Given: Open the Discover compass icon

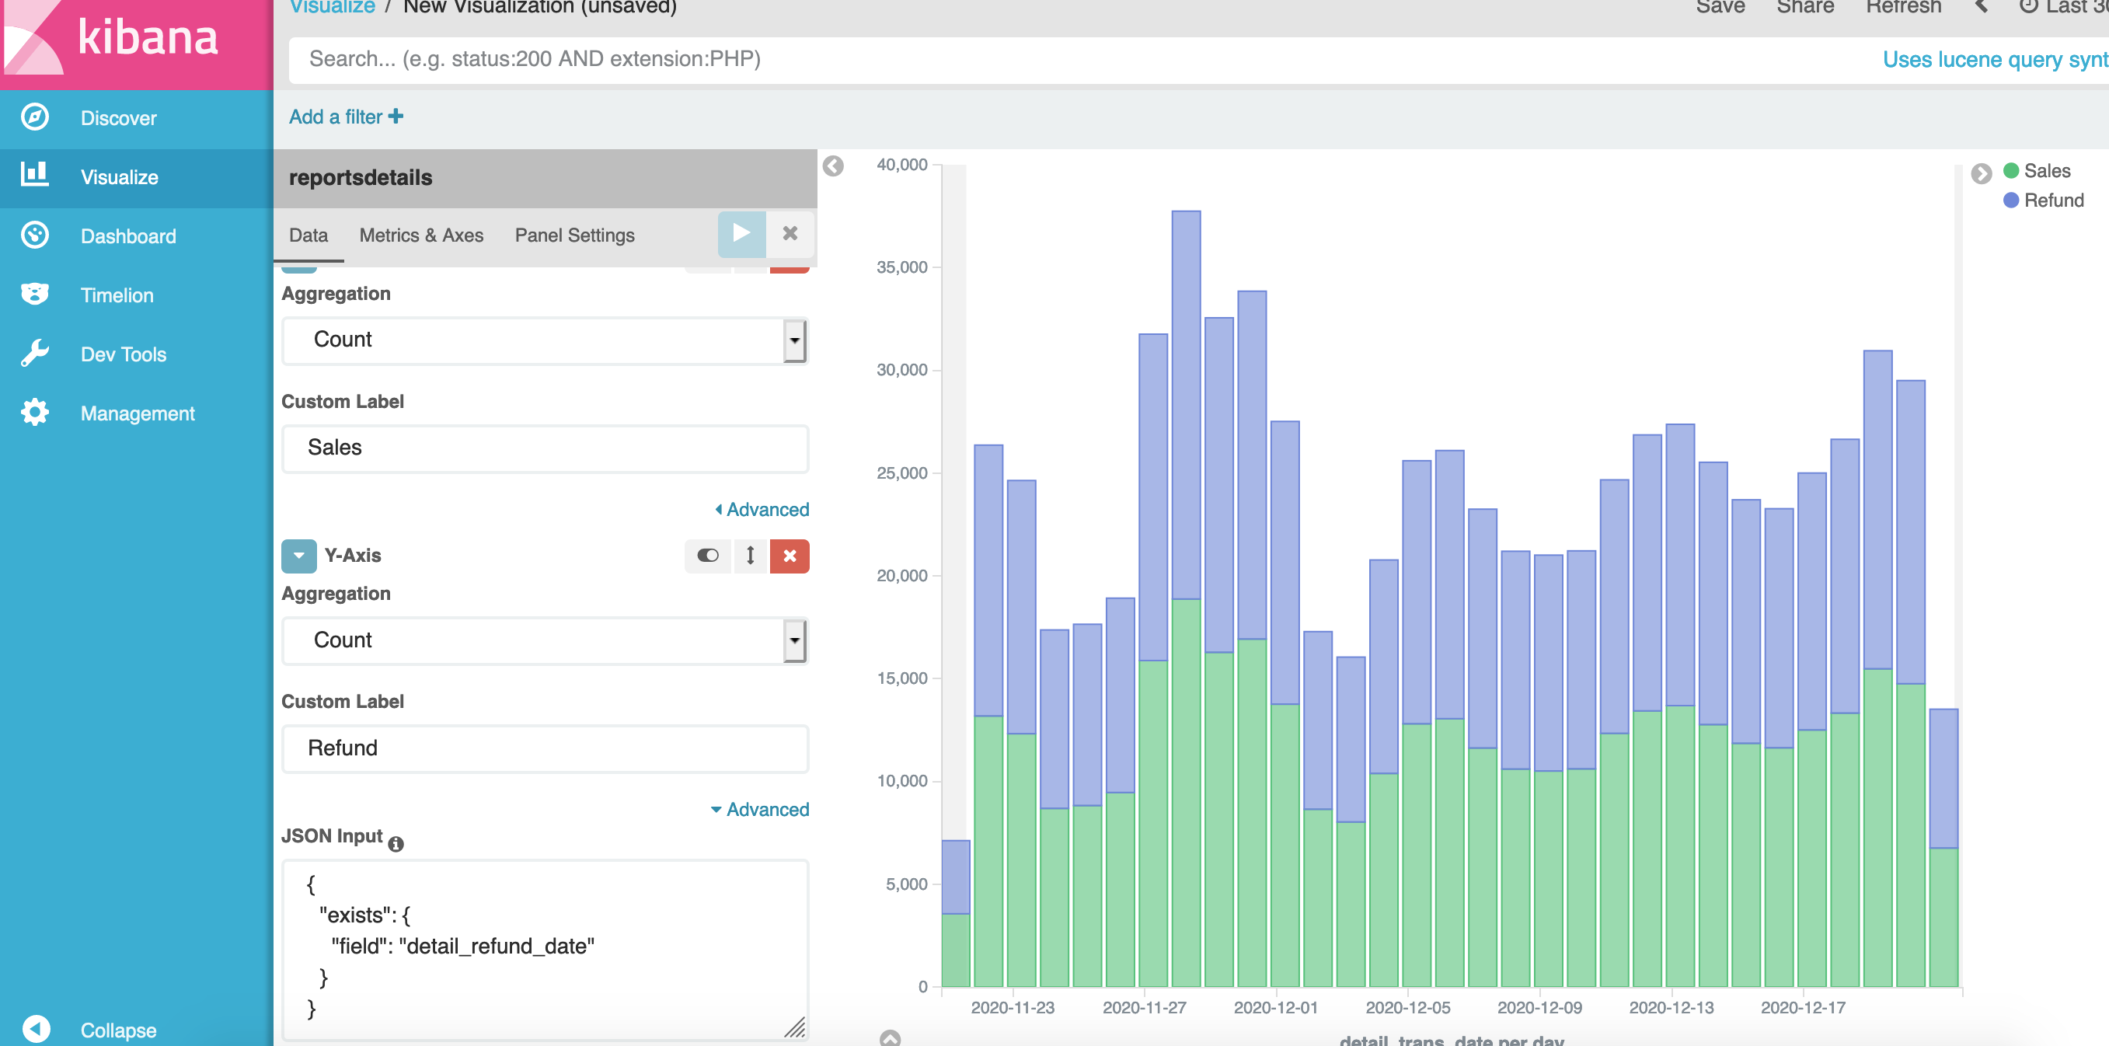Looking at the screenshot, I should pos(34,117).
